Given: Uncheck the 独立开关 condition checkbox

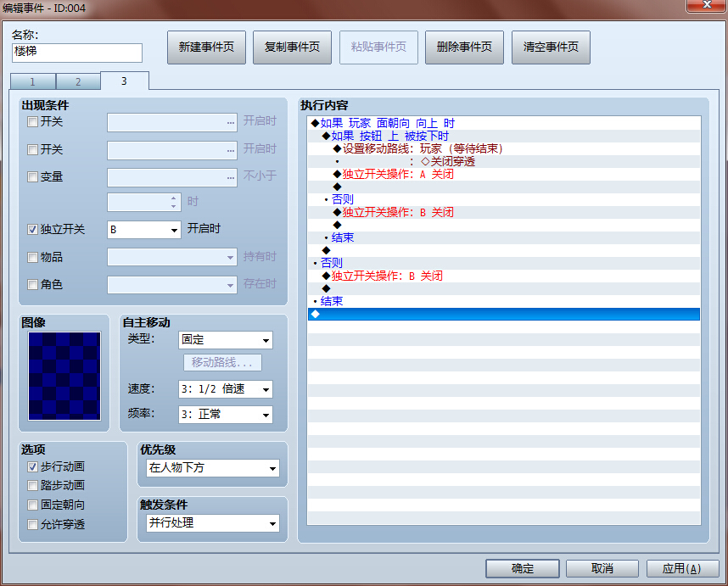Looking at the screenshot, I should click(32, 229).
